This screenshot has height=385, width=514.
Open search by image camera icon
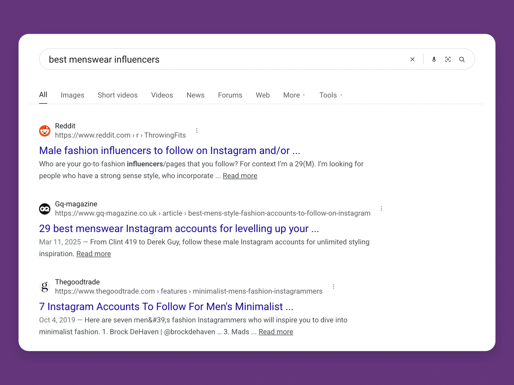pos(448,59)
